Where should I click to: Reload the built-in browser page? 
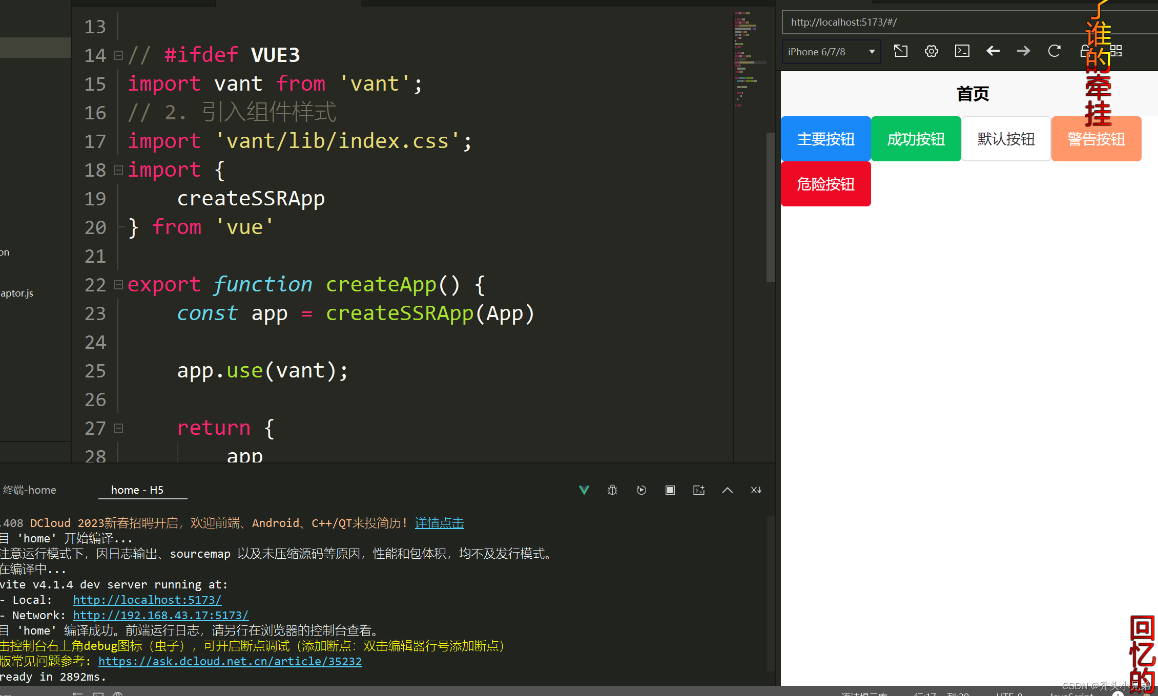[x=1054, y=51]
